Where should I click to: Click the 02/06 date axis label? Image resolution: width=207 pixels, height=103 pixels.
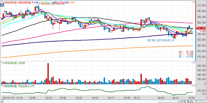[x=33, y=98]
